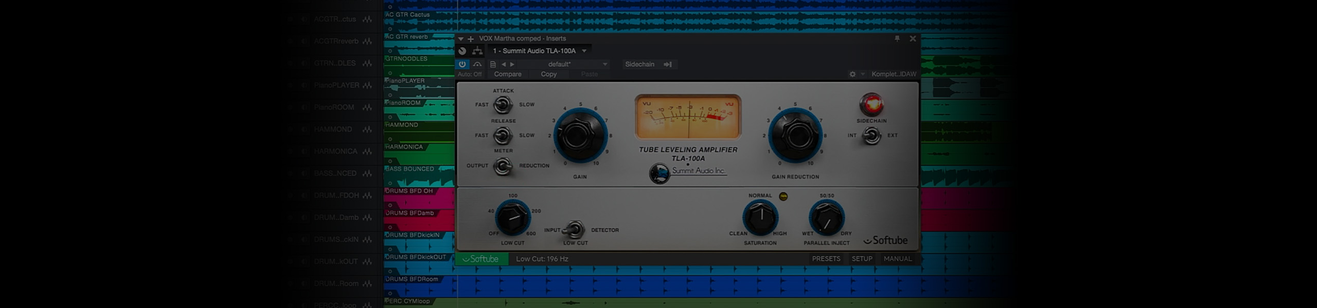Click the Parallel Inject wet/dry knob
Viewport: 1317px width, 308px height.
(826, 218)
